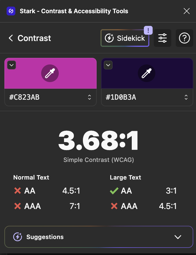This screenshot has height=255, width=196.
Task: Expand the Suggestions section
Action: [x=178, y=237]
